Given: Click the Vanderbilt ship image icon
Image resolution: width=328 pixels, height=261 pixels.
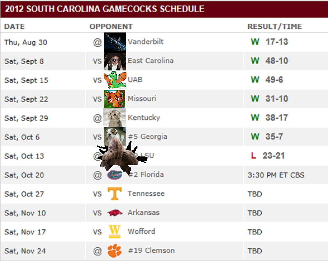Looking at the screenshot, I should [x=115, y=42].
